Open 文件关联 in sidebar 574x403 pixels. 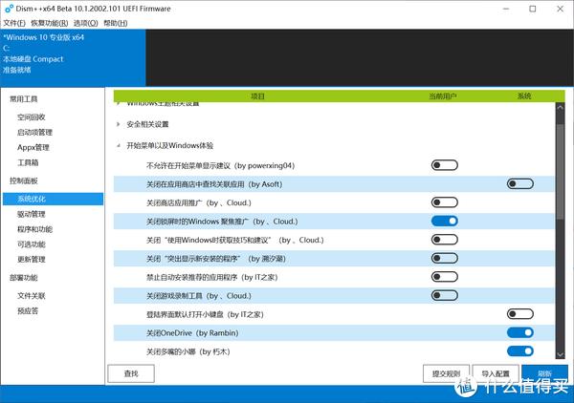point(32,296)
